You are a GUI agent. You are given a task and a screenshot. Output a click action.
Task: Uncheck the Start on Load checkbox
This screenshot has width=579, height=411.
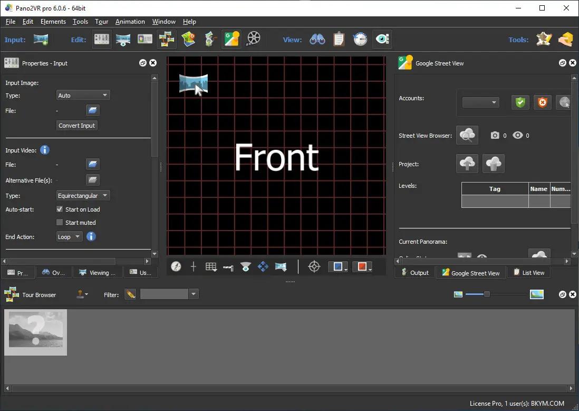pos(60,209)
